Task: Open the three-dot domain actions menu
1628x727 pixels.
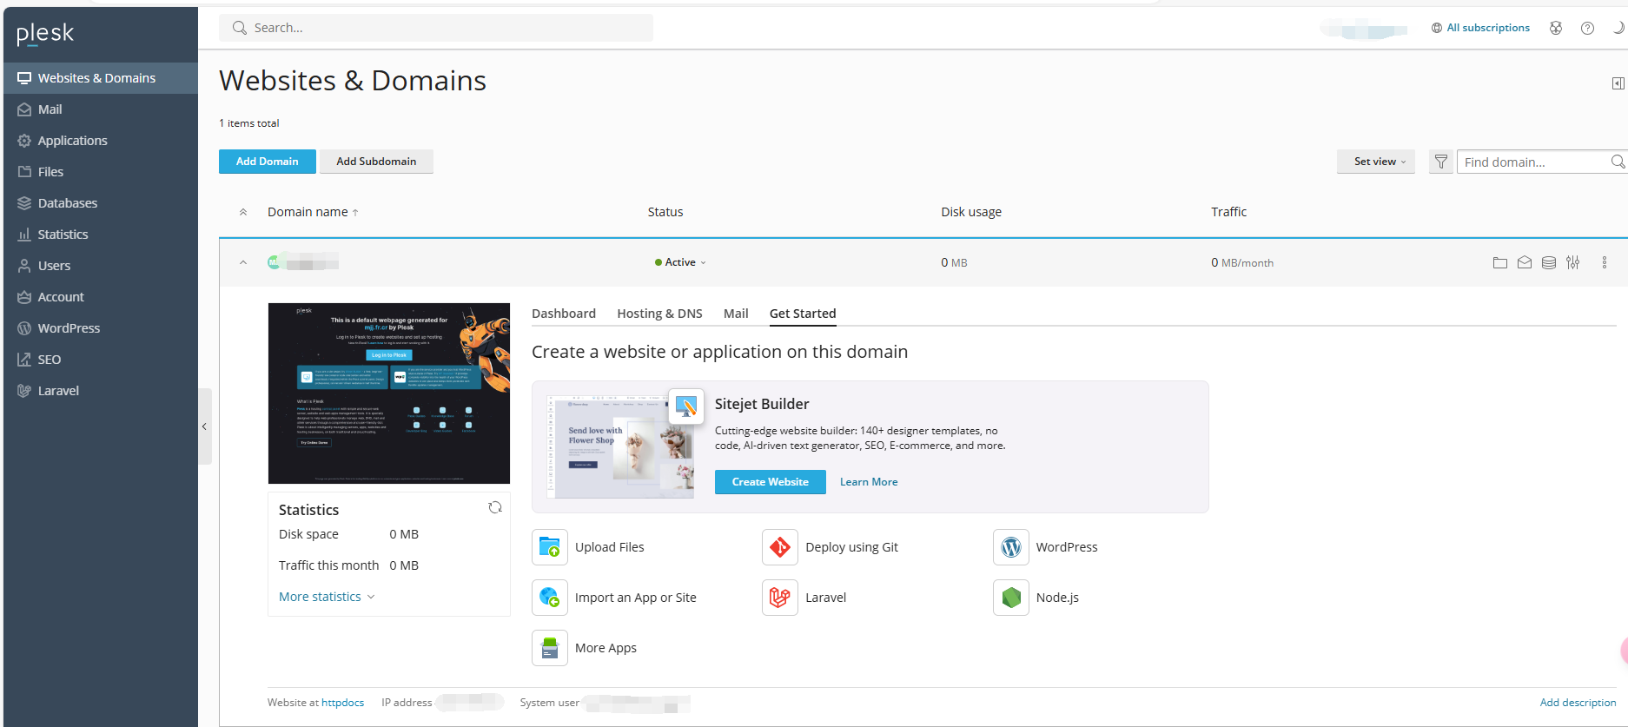Action: coord(1604,262)
